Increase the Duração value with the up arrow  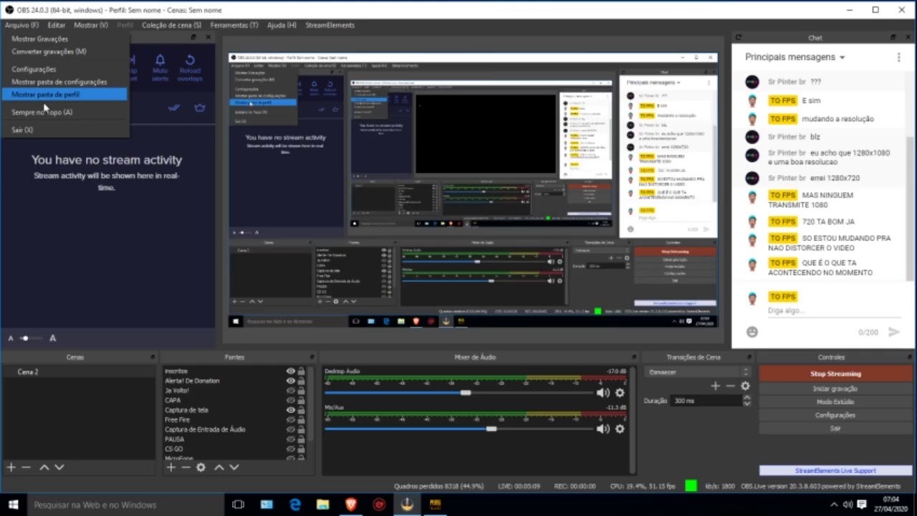[746, 398]
